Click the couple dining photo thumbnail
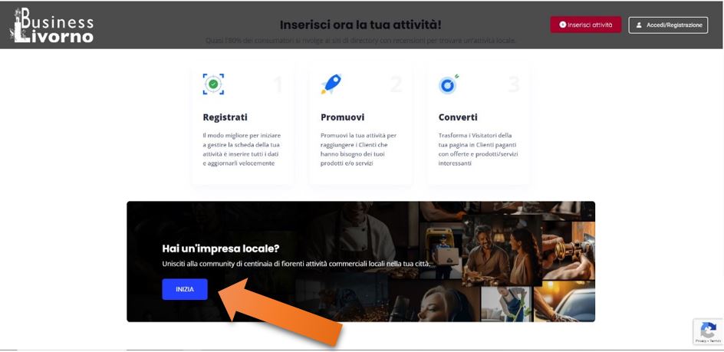This screenshot has width=724, height=352. coord(502,250)
